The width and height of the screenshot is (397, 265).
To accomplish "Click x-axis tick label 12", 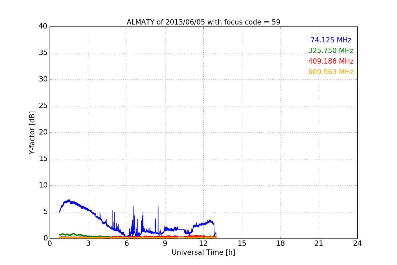I will click(203, 243).
